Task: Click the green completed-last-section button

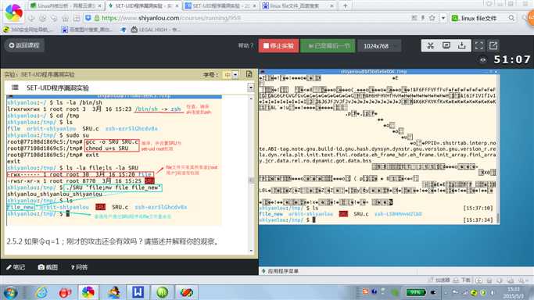Action: coord(328,45)
